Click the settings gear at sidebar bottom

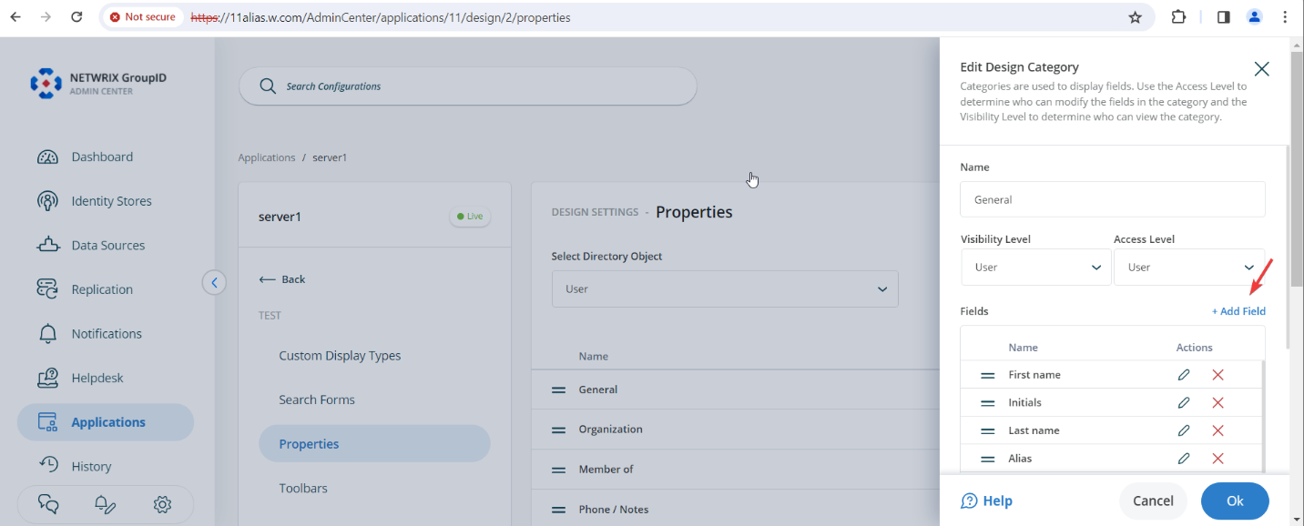(x=162, y=503)
